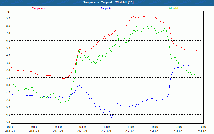Viewport: 214px width, 134px height.
Task: Click the 21:00 time axis label
Action: click(x=179, y=127)
